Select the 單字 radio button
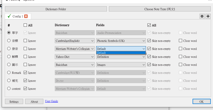 coord(9,33)
